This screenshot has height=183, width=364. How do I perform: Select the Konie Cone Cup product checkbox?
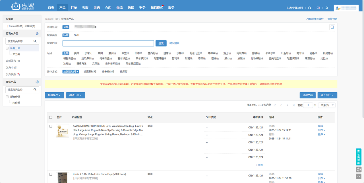pos(51,174)
